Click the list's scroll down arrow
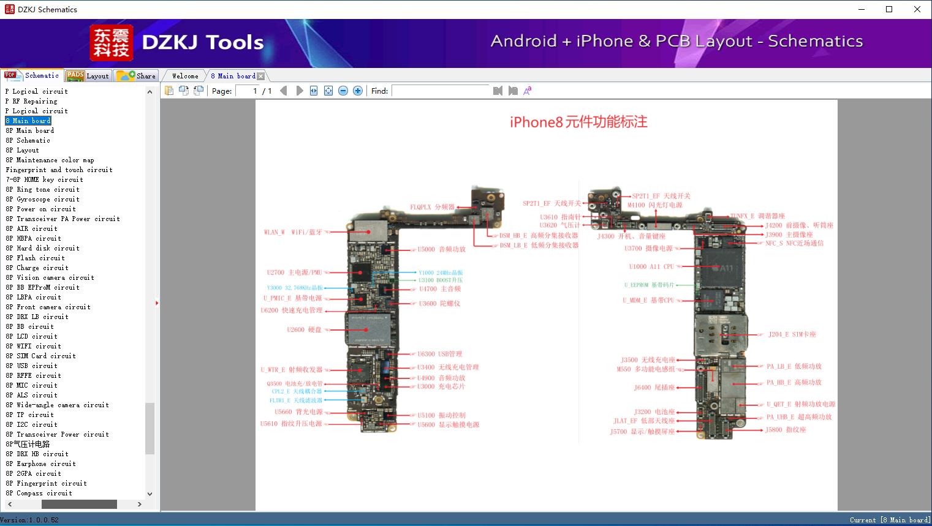This screenshot has width=932, height=526. [150, 494]
